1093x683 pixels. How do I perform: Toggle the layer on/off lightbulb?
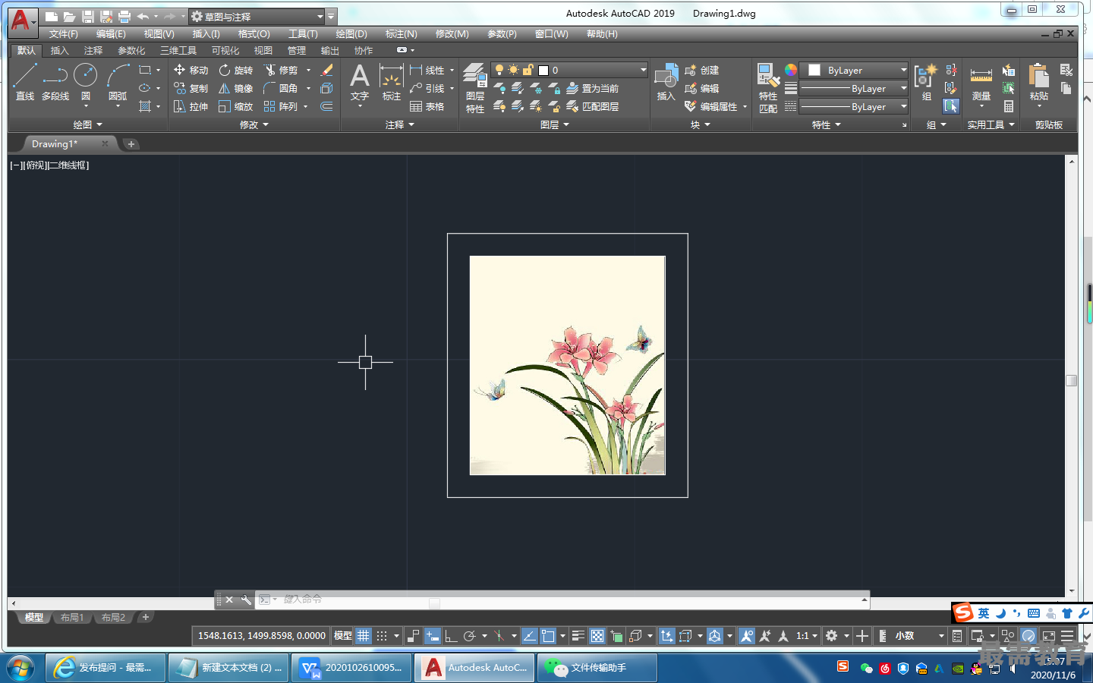[499, 70]
